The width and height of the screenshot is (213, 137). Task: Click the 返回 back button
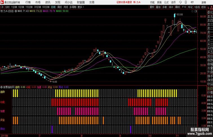pyautogui.click(x=203, y=7)
